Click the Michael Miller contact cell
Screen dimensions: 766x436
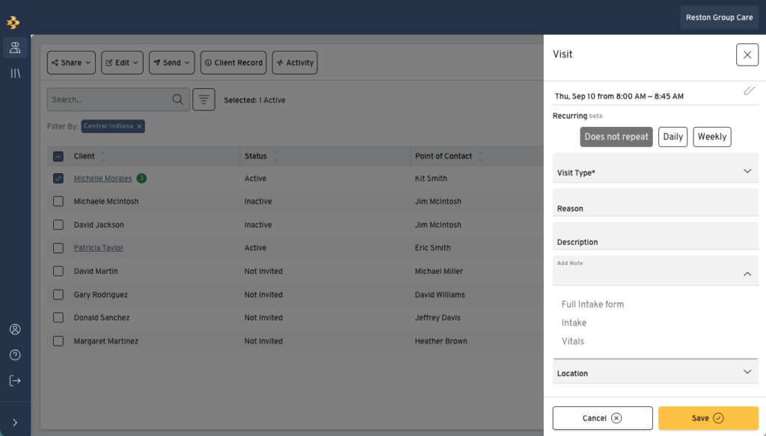438,271
